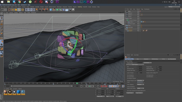Open Default Object Color dropdown
This screenshot has height=102, width=182.
140,81
